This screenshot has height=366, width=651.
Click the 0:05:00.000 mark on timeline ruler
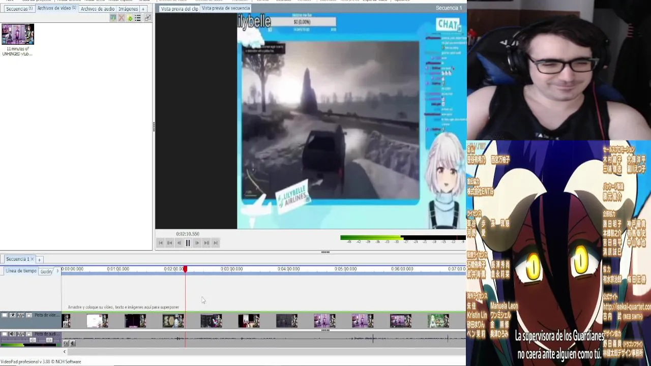point(345,269)
